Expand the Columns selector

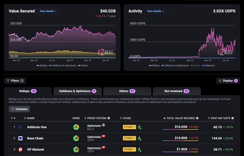[19, 109]
